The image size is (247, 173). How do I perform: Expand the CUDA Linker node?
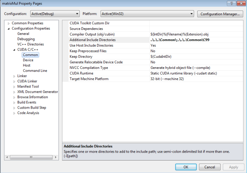coord(14,81)
